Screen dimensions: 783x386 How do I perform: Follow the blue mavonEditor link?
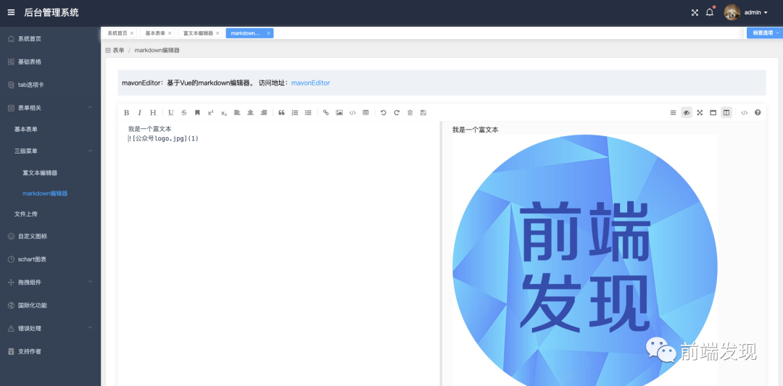click(x=310, y=83)
